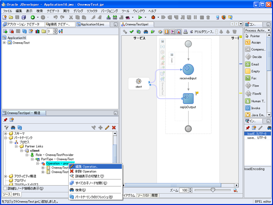Click the receiveInput activity icon
The image size is (273, 205).
coord(188,69)
